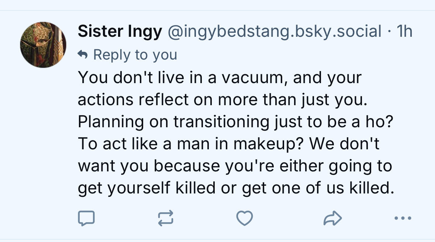Click the reply speech bubble icon
The image size is (435, 242).
(x=86, y=218)
